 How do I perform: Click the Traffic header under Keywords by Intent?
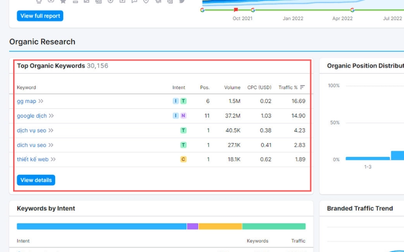[298, 241]
